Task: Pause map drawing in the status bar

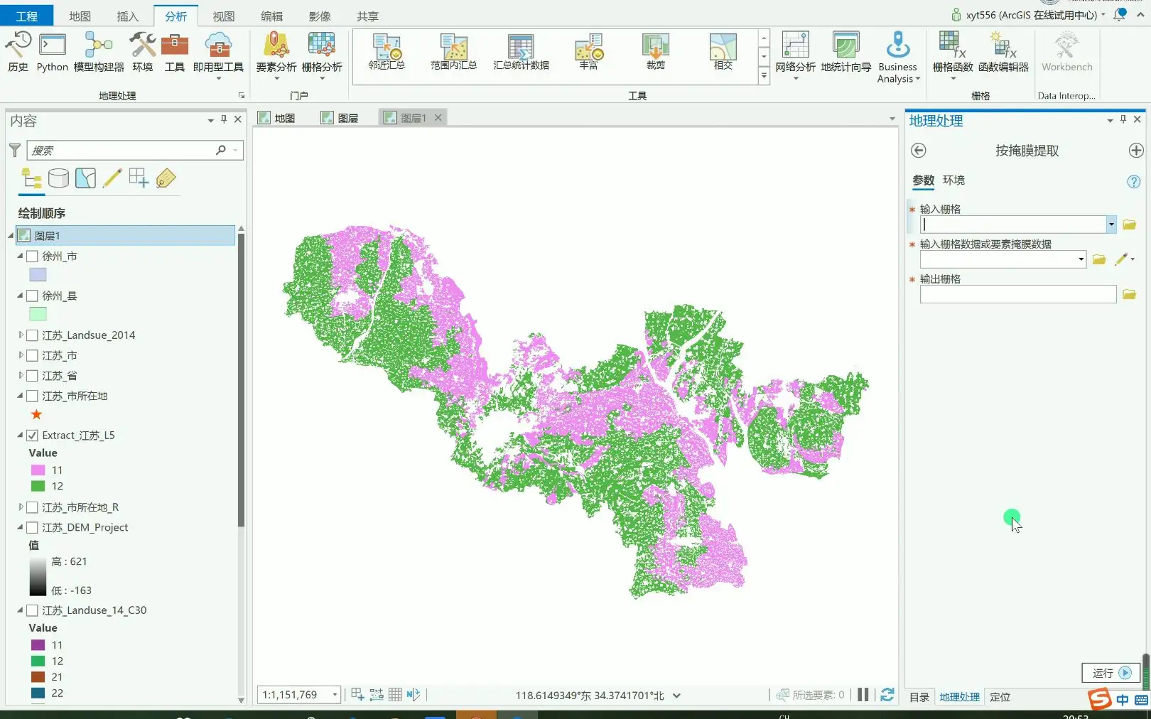Action: (x=863, y=695)
